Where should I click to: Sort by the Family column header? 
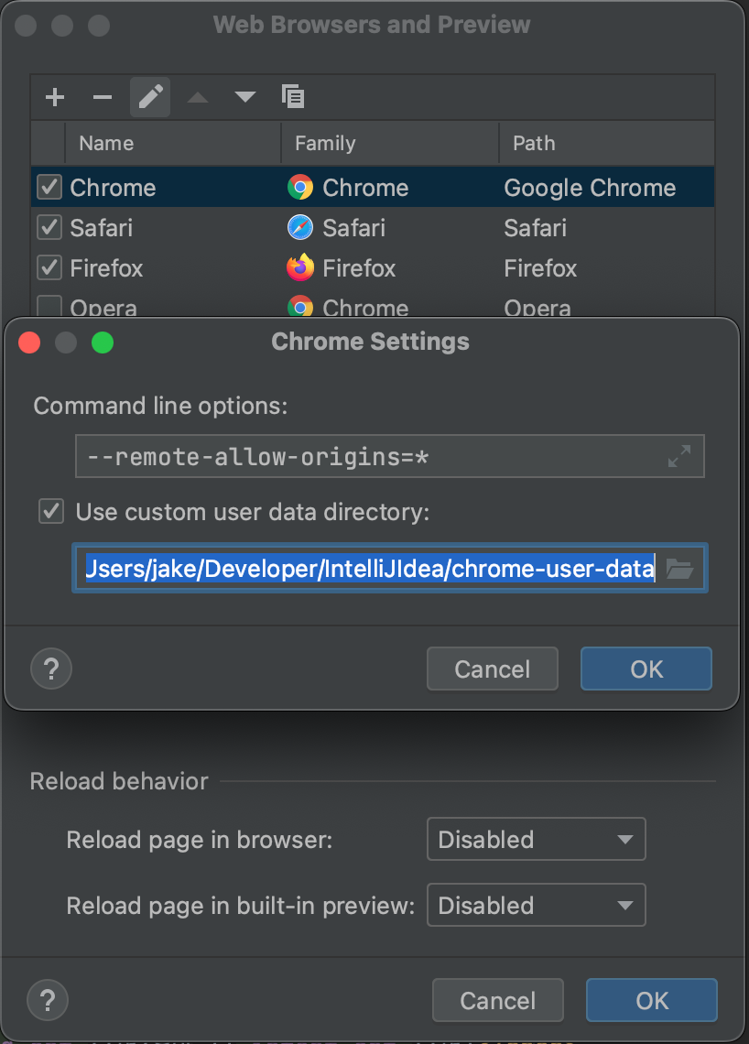pos(390,143)
